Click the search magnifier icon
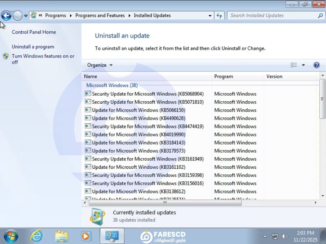This screenshot has height=244, width=326. pos(320,15)
